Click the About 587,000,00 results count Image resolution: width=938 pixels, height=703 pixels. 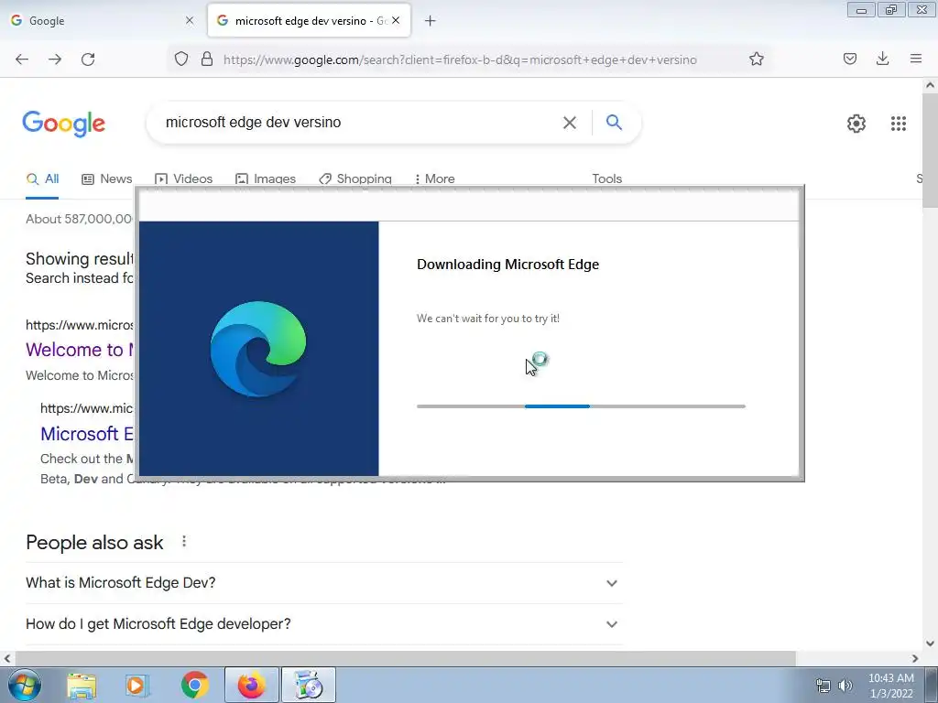[80, 219]
